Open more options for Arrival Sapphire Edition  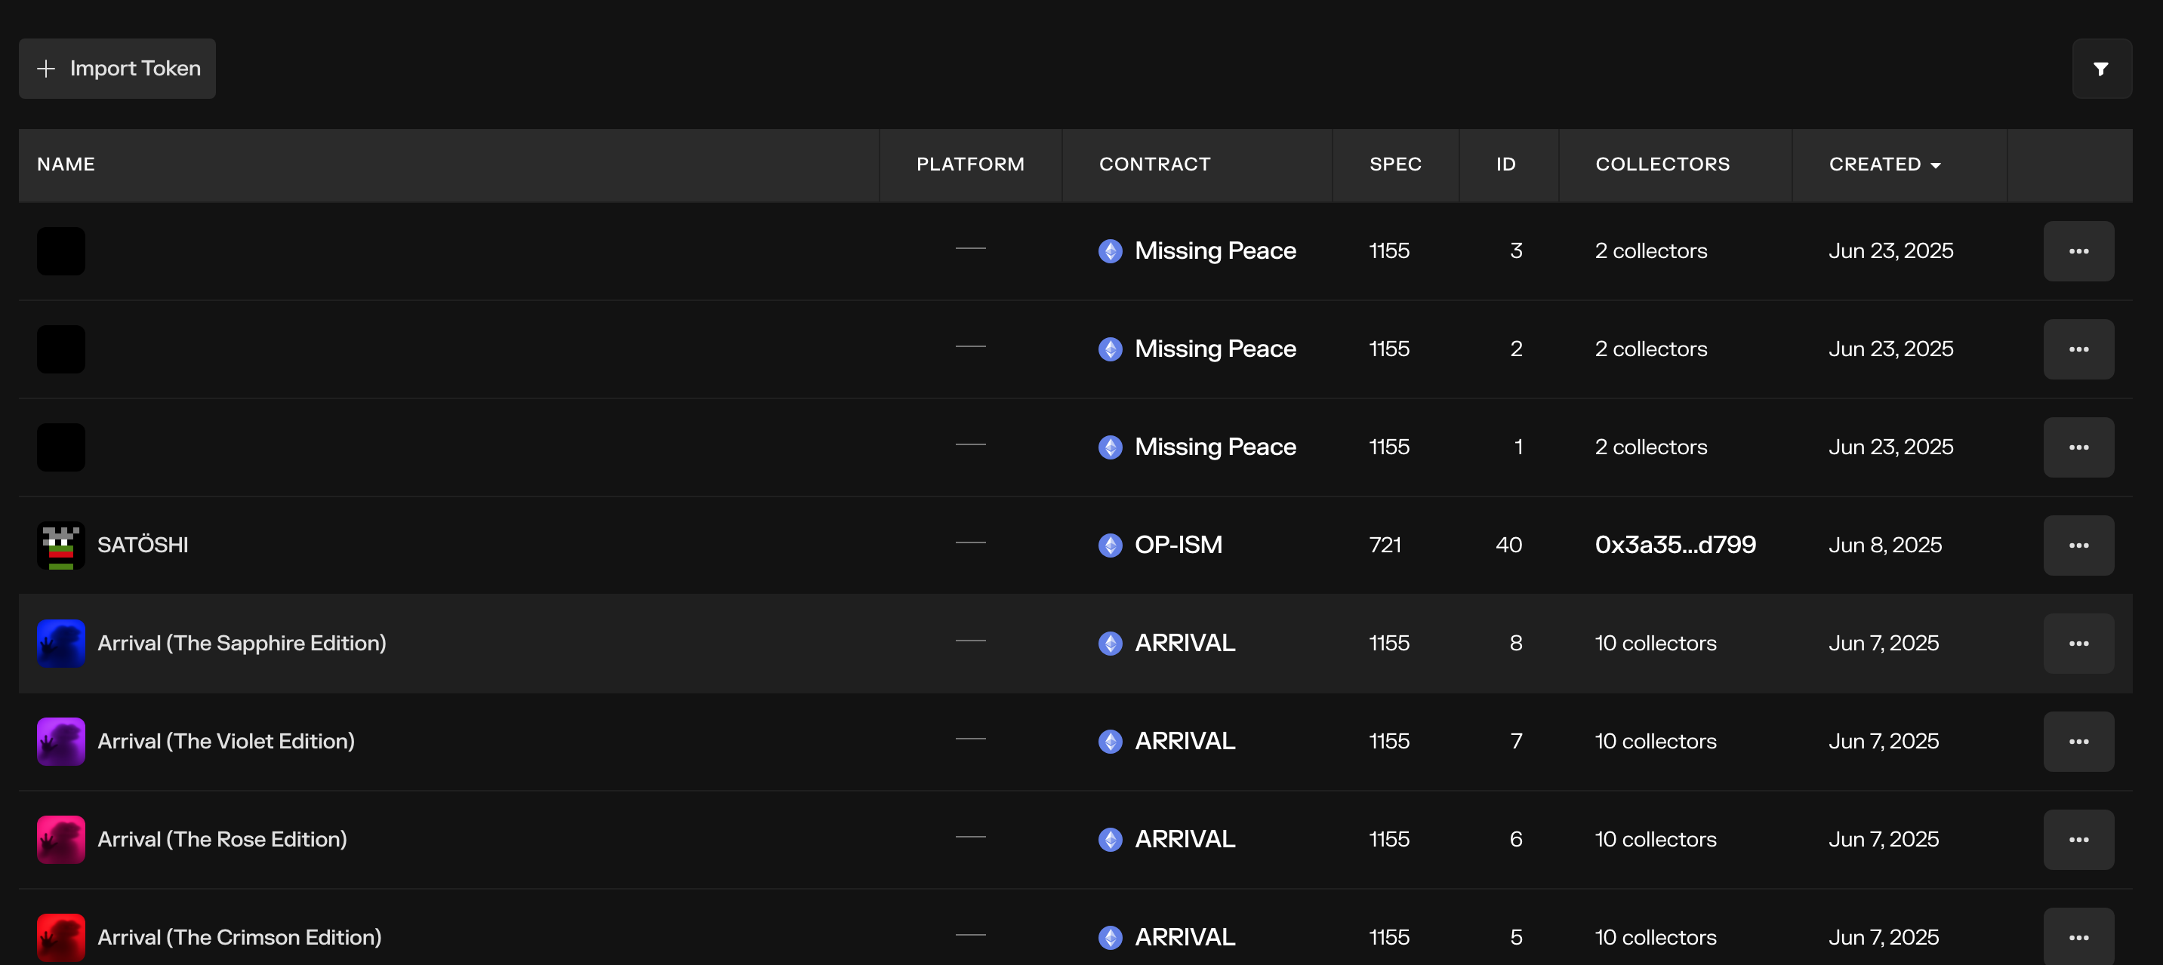[2078, 644]
